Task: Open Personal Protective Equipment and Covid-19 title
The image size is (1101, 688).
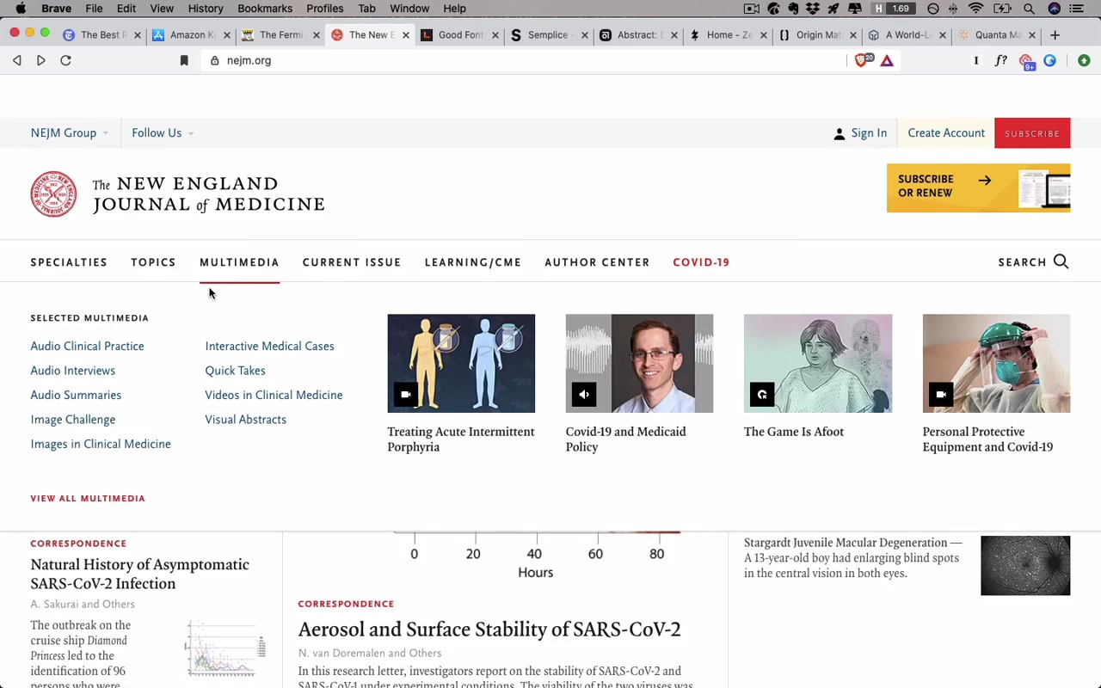Action: point(987,439)
